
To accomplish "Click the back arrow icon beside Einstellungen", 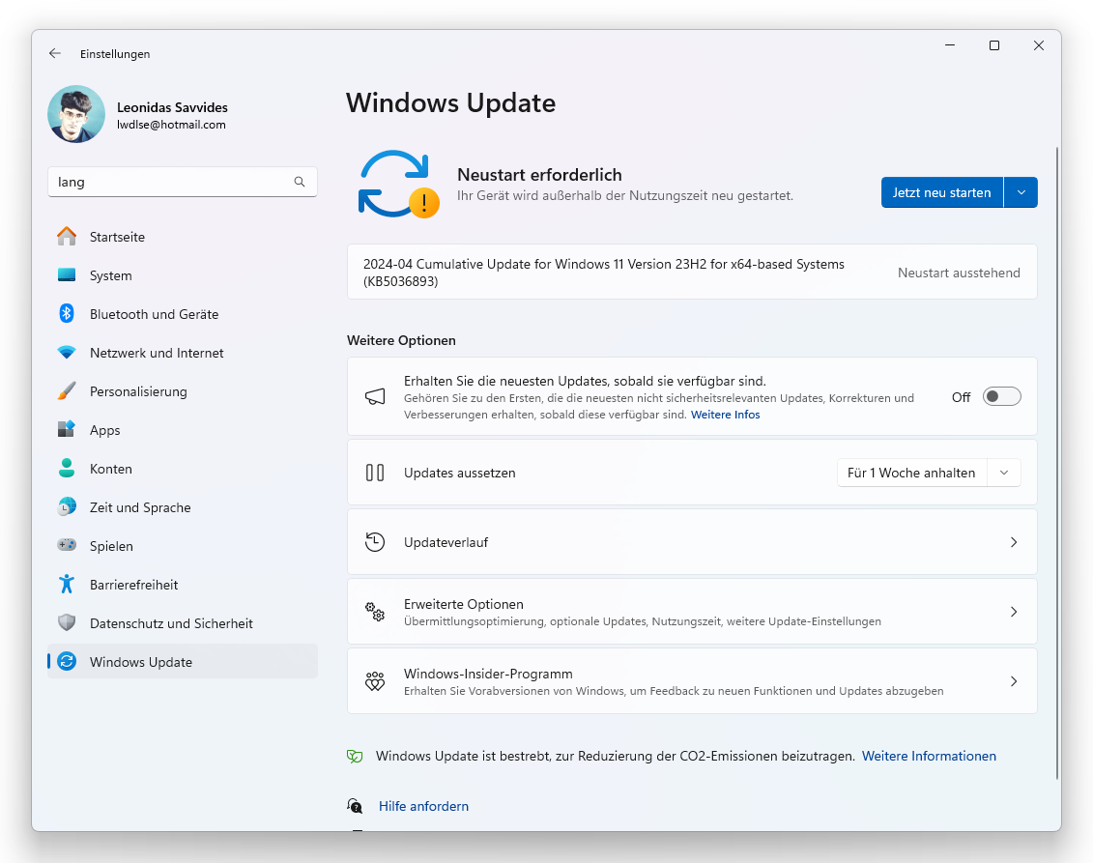I will point(55,54).
